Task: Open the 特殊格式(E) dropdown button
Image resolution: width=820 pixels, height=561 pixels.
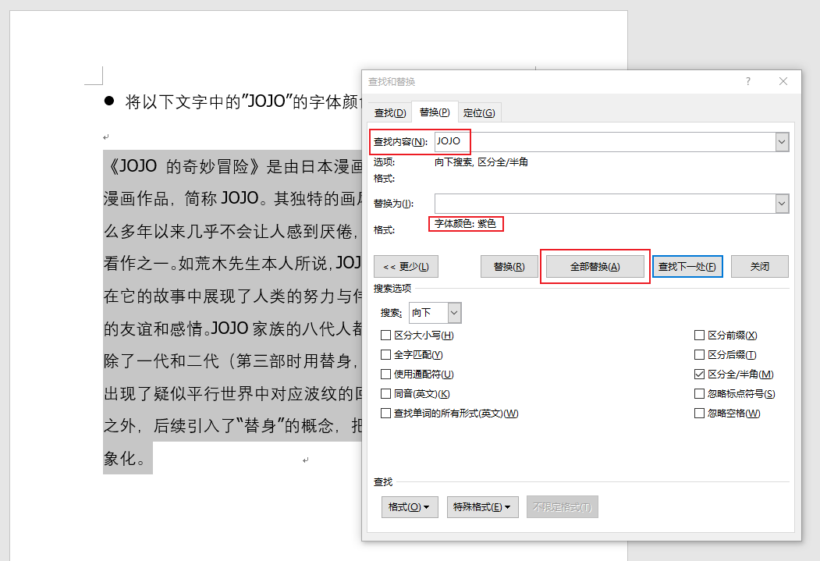Action: [482, 507]
